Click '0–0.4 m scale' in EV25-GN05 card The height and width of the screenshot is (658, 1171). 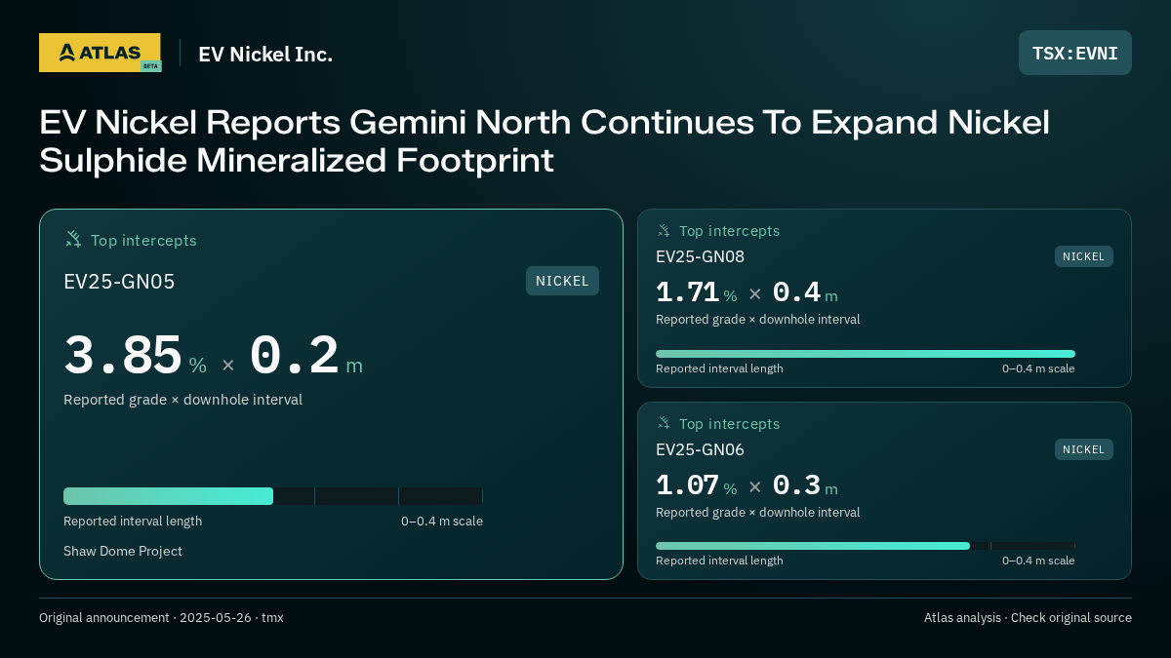point(442,521)
